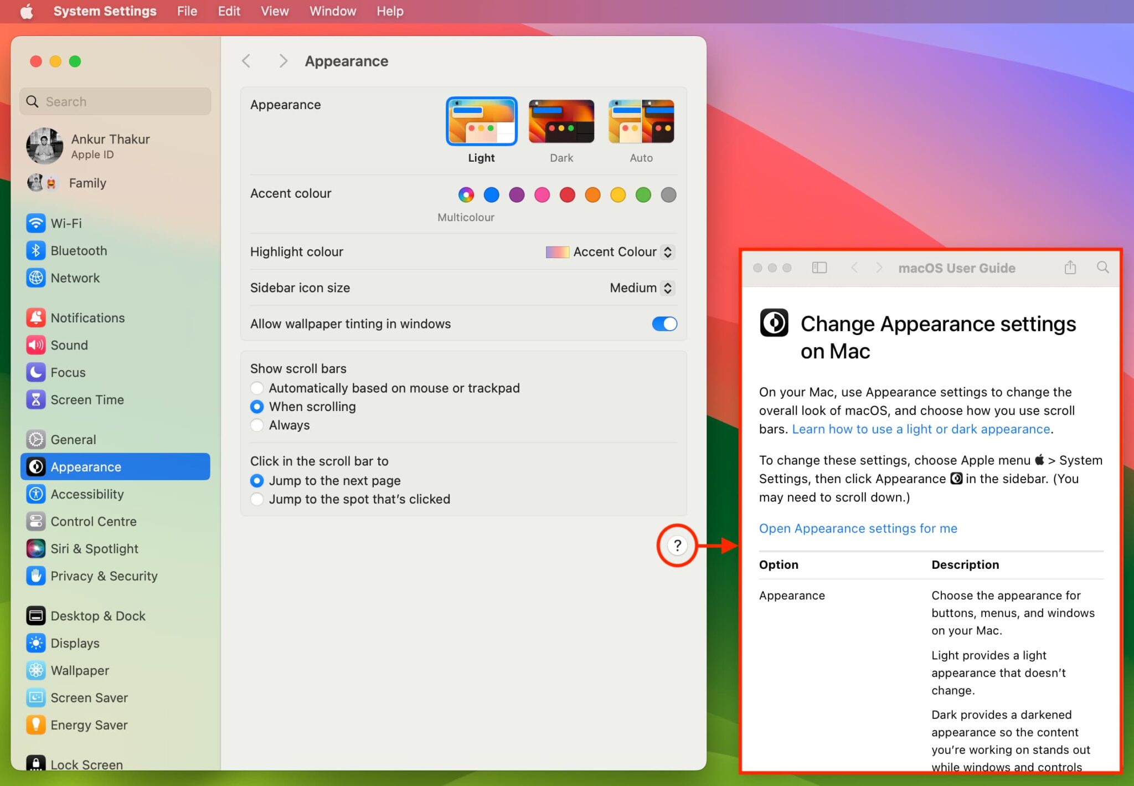Choose pink accent colour swatch
Viewport: 1134px width, 786px height.
coord(542,195)
